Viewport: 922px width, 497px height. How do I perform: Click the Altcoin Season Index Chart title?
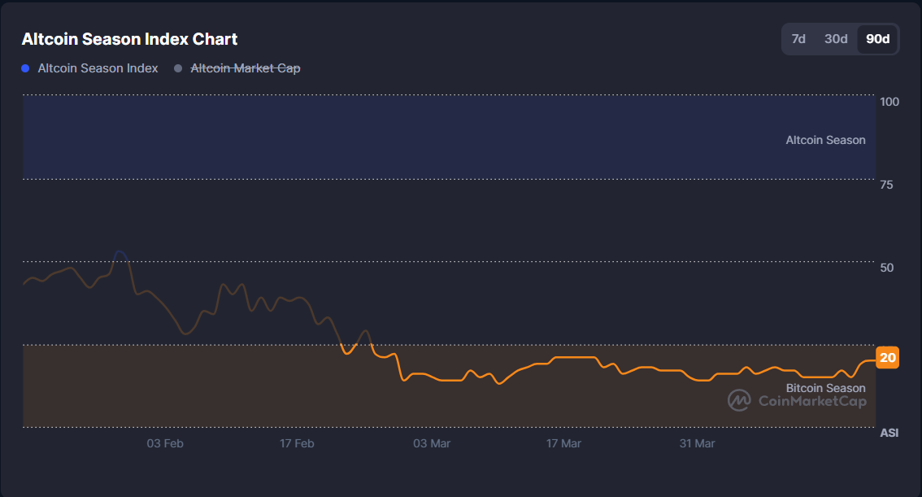(x=129, y=39)
